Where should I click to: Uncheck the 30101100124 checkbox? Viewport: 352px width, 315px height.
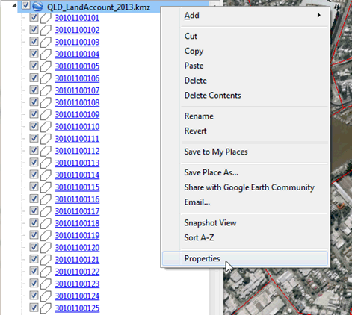tap(34, 296)
